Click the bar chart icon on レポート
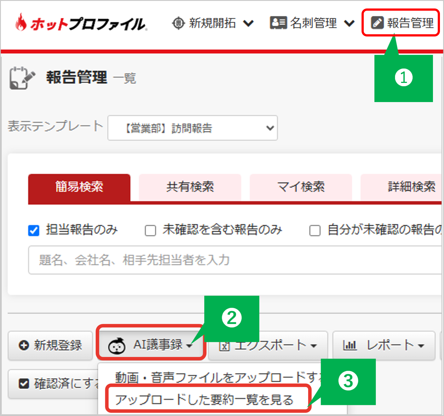The height and width of the screenshot is (416, 444). (350, 345)
